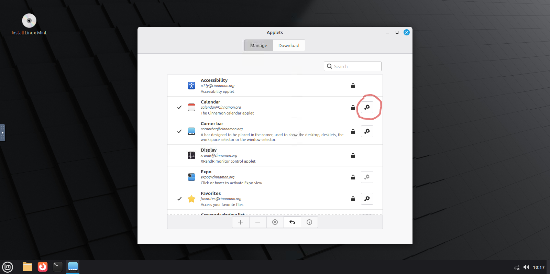550x274 pixels.
Task: Click the Expo applet icon
Action: click(191, 177)
